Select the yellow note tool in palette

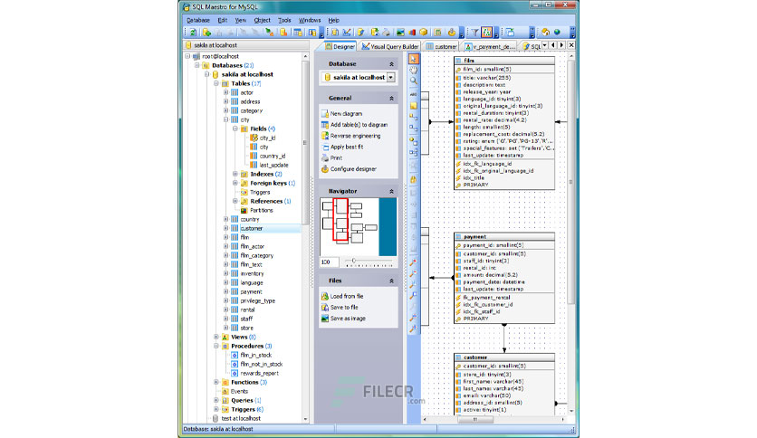tap(413, 105)
